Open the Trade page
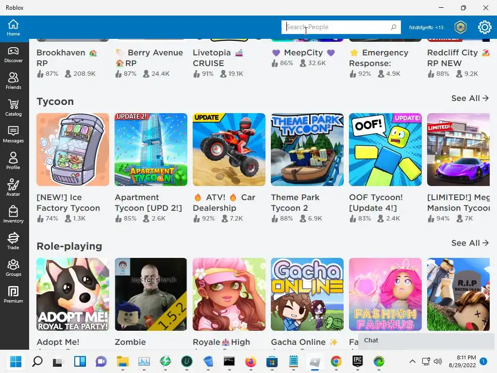This screenshot has height=373, width=497. tap(13, 241)
